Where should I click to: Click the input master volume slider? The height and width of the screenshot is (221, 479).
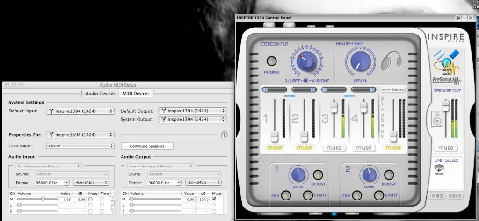coord(37,199)
